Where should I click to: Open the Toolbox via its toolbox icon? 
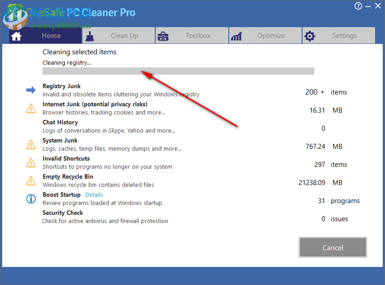pyautogui.click(x=163, y=35)
